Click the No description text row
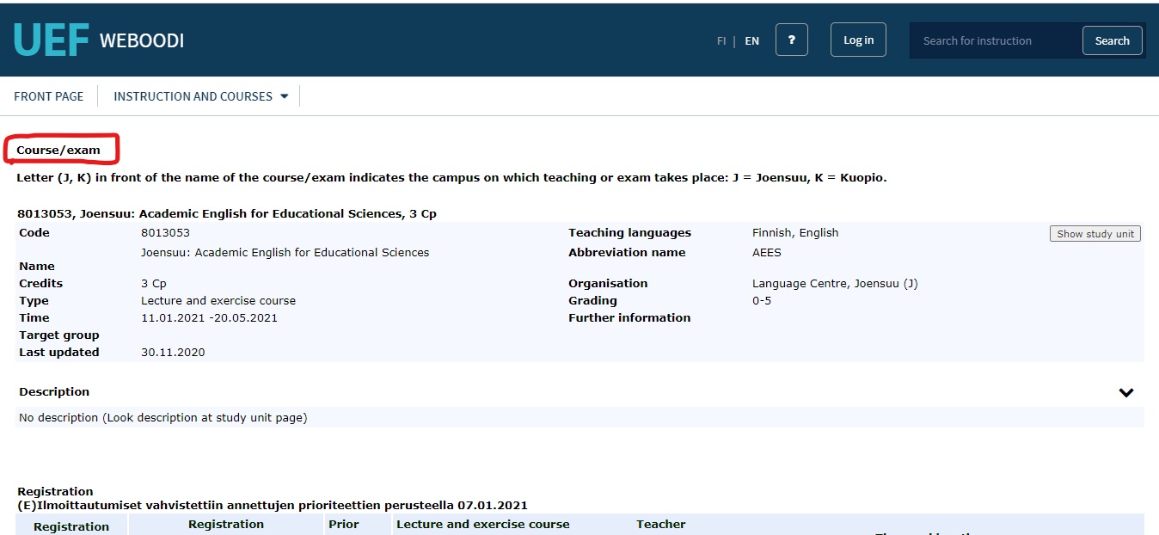 163,418
